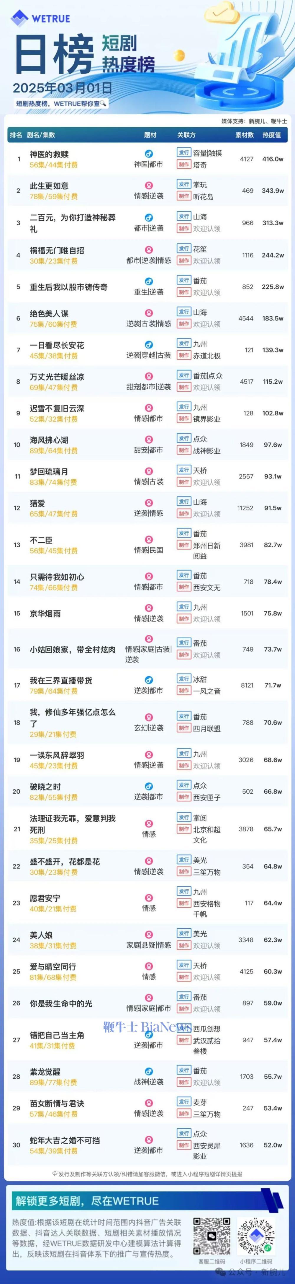Click the WETRUE logo icon at top
The image size is (295, 1284).
[x=20, y=18]
